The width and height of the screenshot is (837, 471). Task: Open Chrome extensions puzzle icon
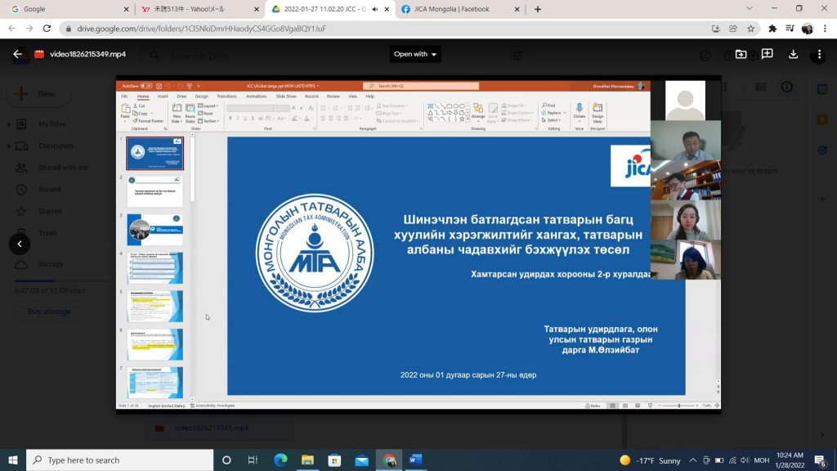click(x=772, y=29)
